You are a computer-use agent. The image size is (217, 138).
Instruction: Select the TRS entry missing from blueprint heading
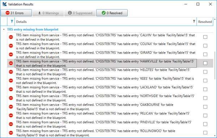point(33,29)
